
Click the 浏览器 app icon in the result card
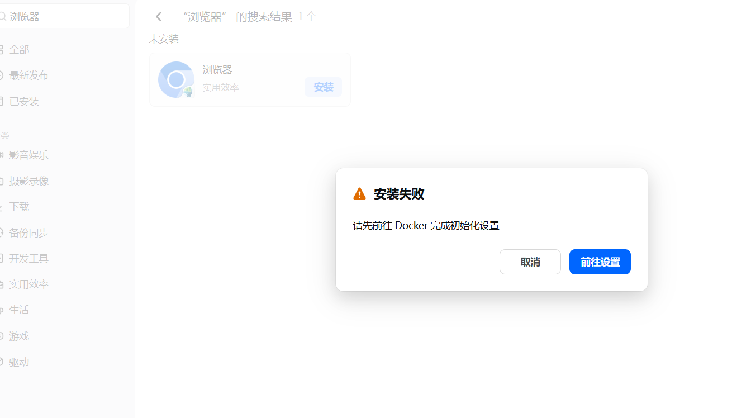tap(176, 79)
